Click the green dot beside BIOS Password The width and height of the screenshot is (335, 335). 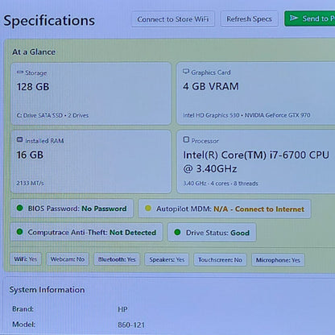19,208
